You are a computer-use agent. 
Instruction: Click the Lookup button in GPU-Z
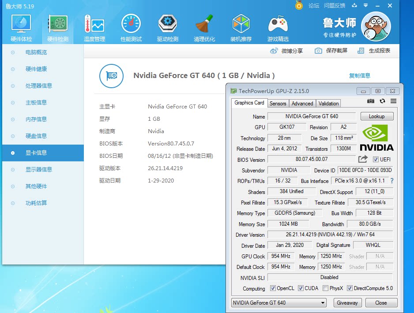[377, 116]
